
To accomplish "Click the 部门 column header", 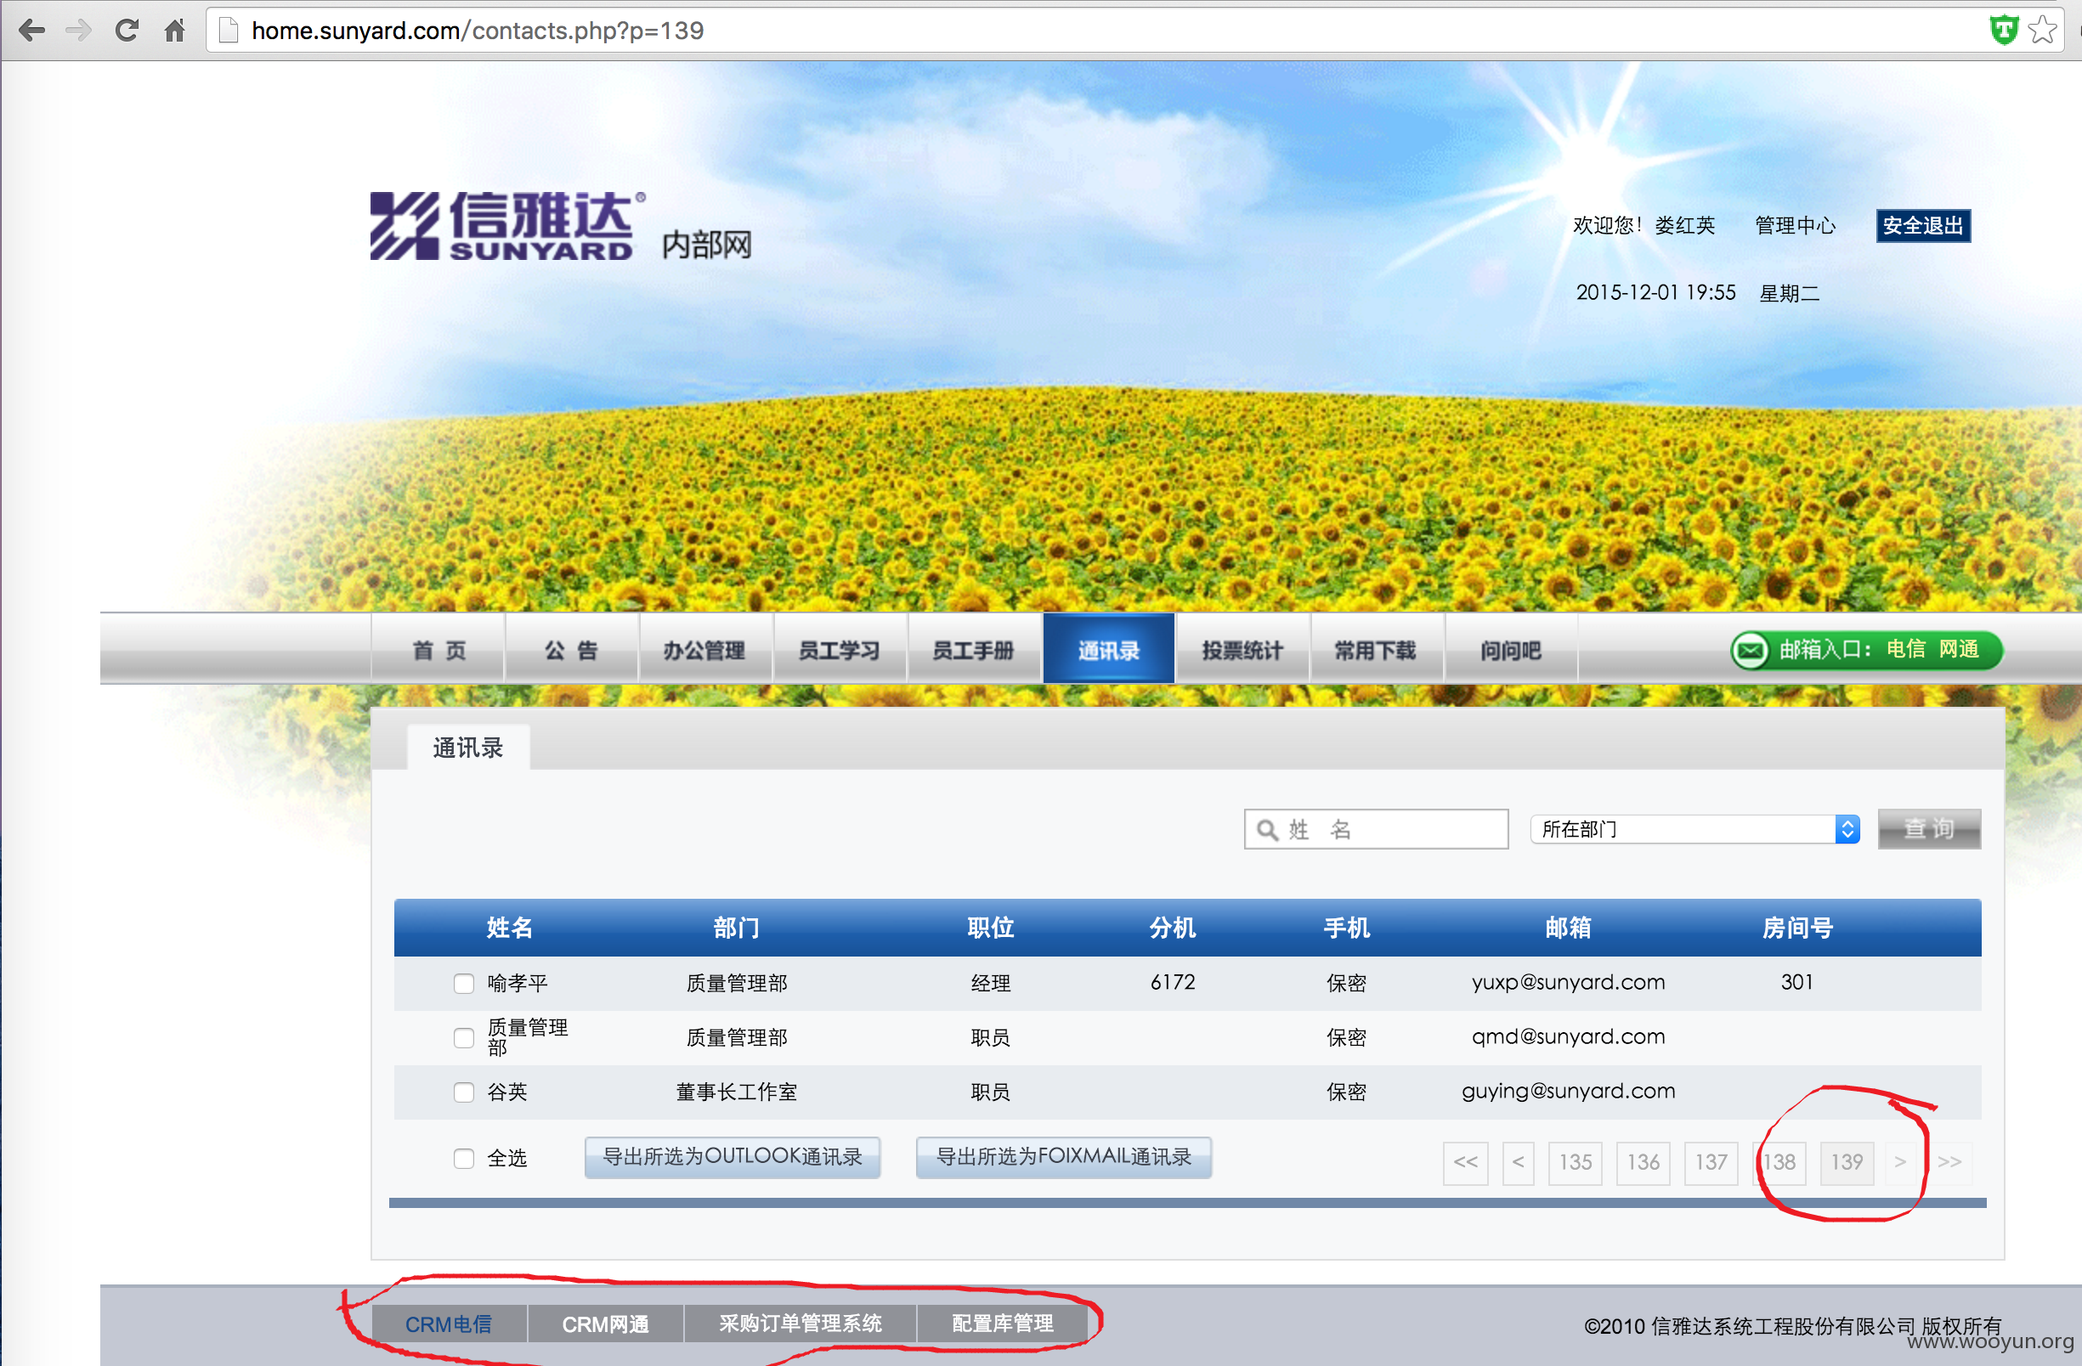I will pos(737,927).
